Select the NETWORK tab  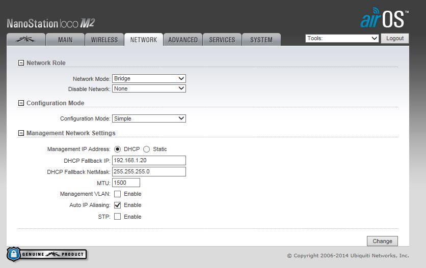pos(144,40)
